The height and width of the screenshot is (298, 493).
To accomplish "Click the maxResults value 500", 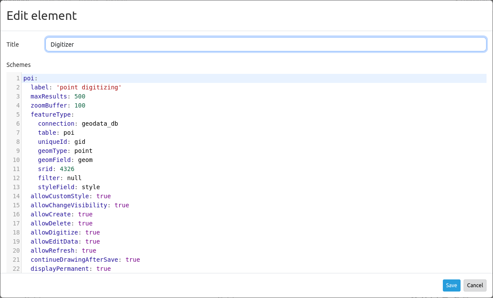I will tap(80, 96).
